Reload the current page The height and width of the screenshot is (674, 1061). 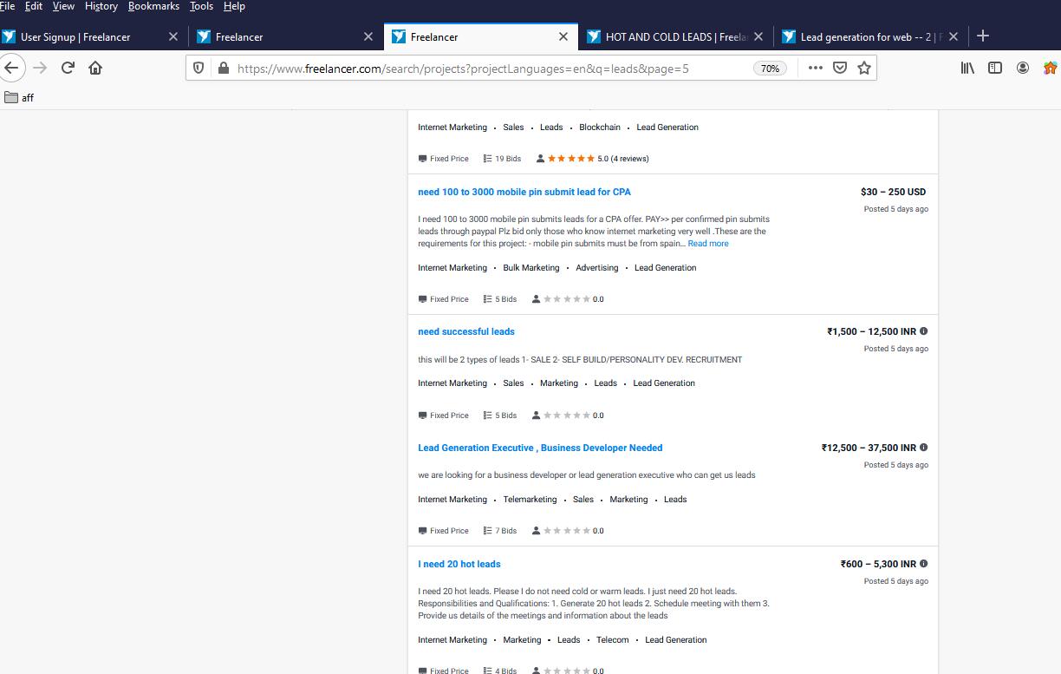68,68
